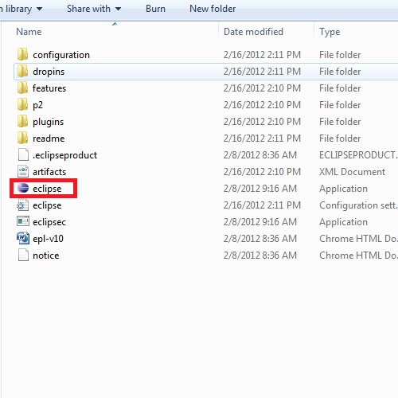Screen dimensions: 398x398
Task: Select the features folder row
Action: (205, 88)
